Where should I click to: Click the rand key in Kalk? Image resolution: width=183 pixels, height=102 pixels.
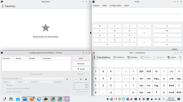tap(171, 93)
